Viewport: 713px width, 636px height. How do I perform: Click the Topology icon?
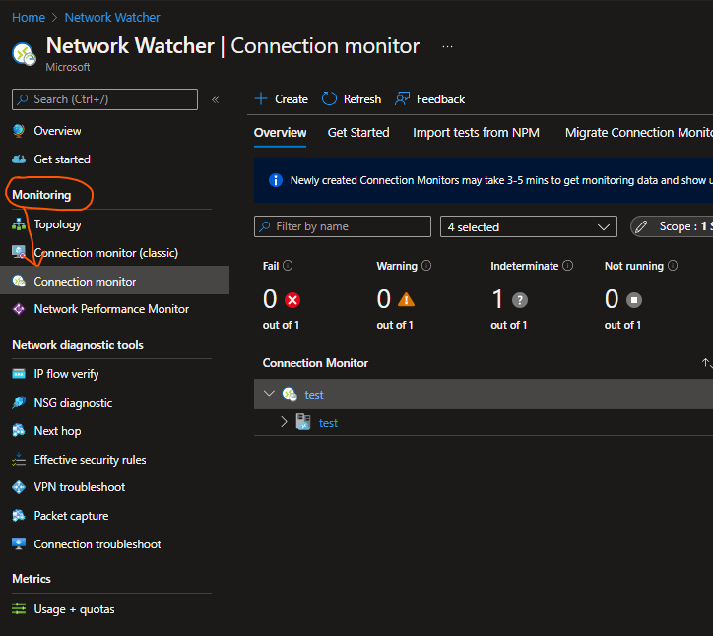point(19,224)
